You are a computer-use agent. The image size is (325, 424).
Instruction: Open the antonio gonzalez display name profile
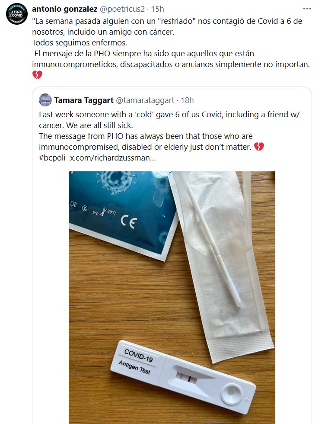(x=64, y=9)
